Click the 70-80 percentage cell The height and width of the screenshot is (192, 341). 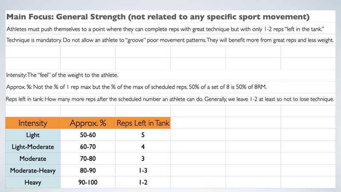(88, 158)
